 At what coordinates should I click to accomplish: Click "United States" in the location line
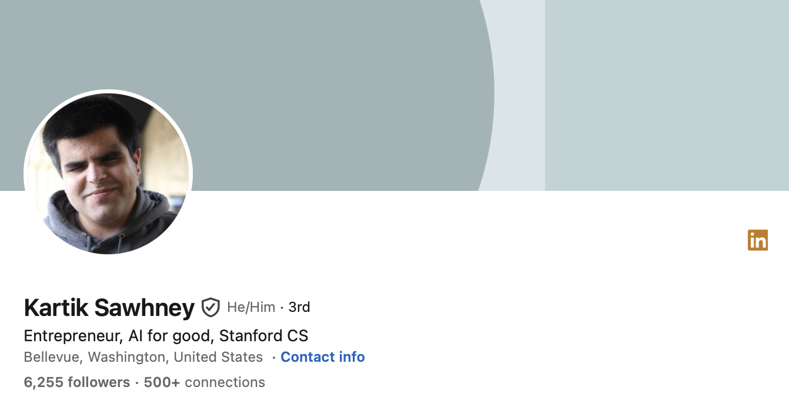click(218, 357)
